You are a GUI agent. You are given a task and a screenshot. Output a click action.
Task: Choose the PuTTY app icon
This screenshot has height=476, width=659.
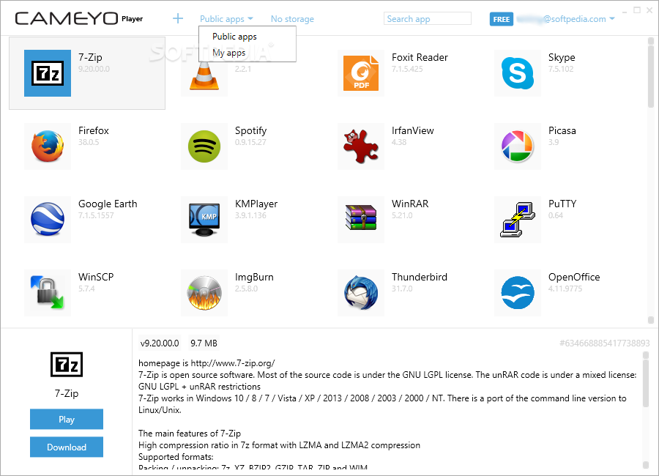518,220
